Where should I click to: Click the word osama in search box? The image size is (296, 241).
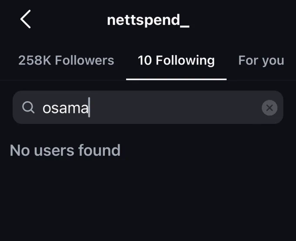click(65, 108)
